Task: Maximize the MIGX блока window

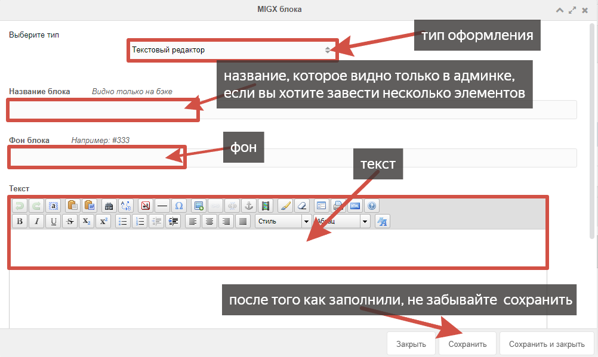Action: (572, 10)
